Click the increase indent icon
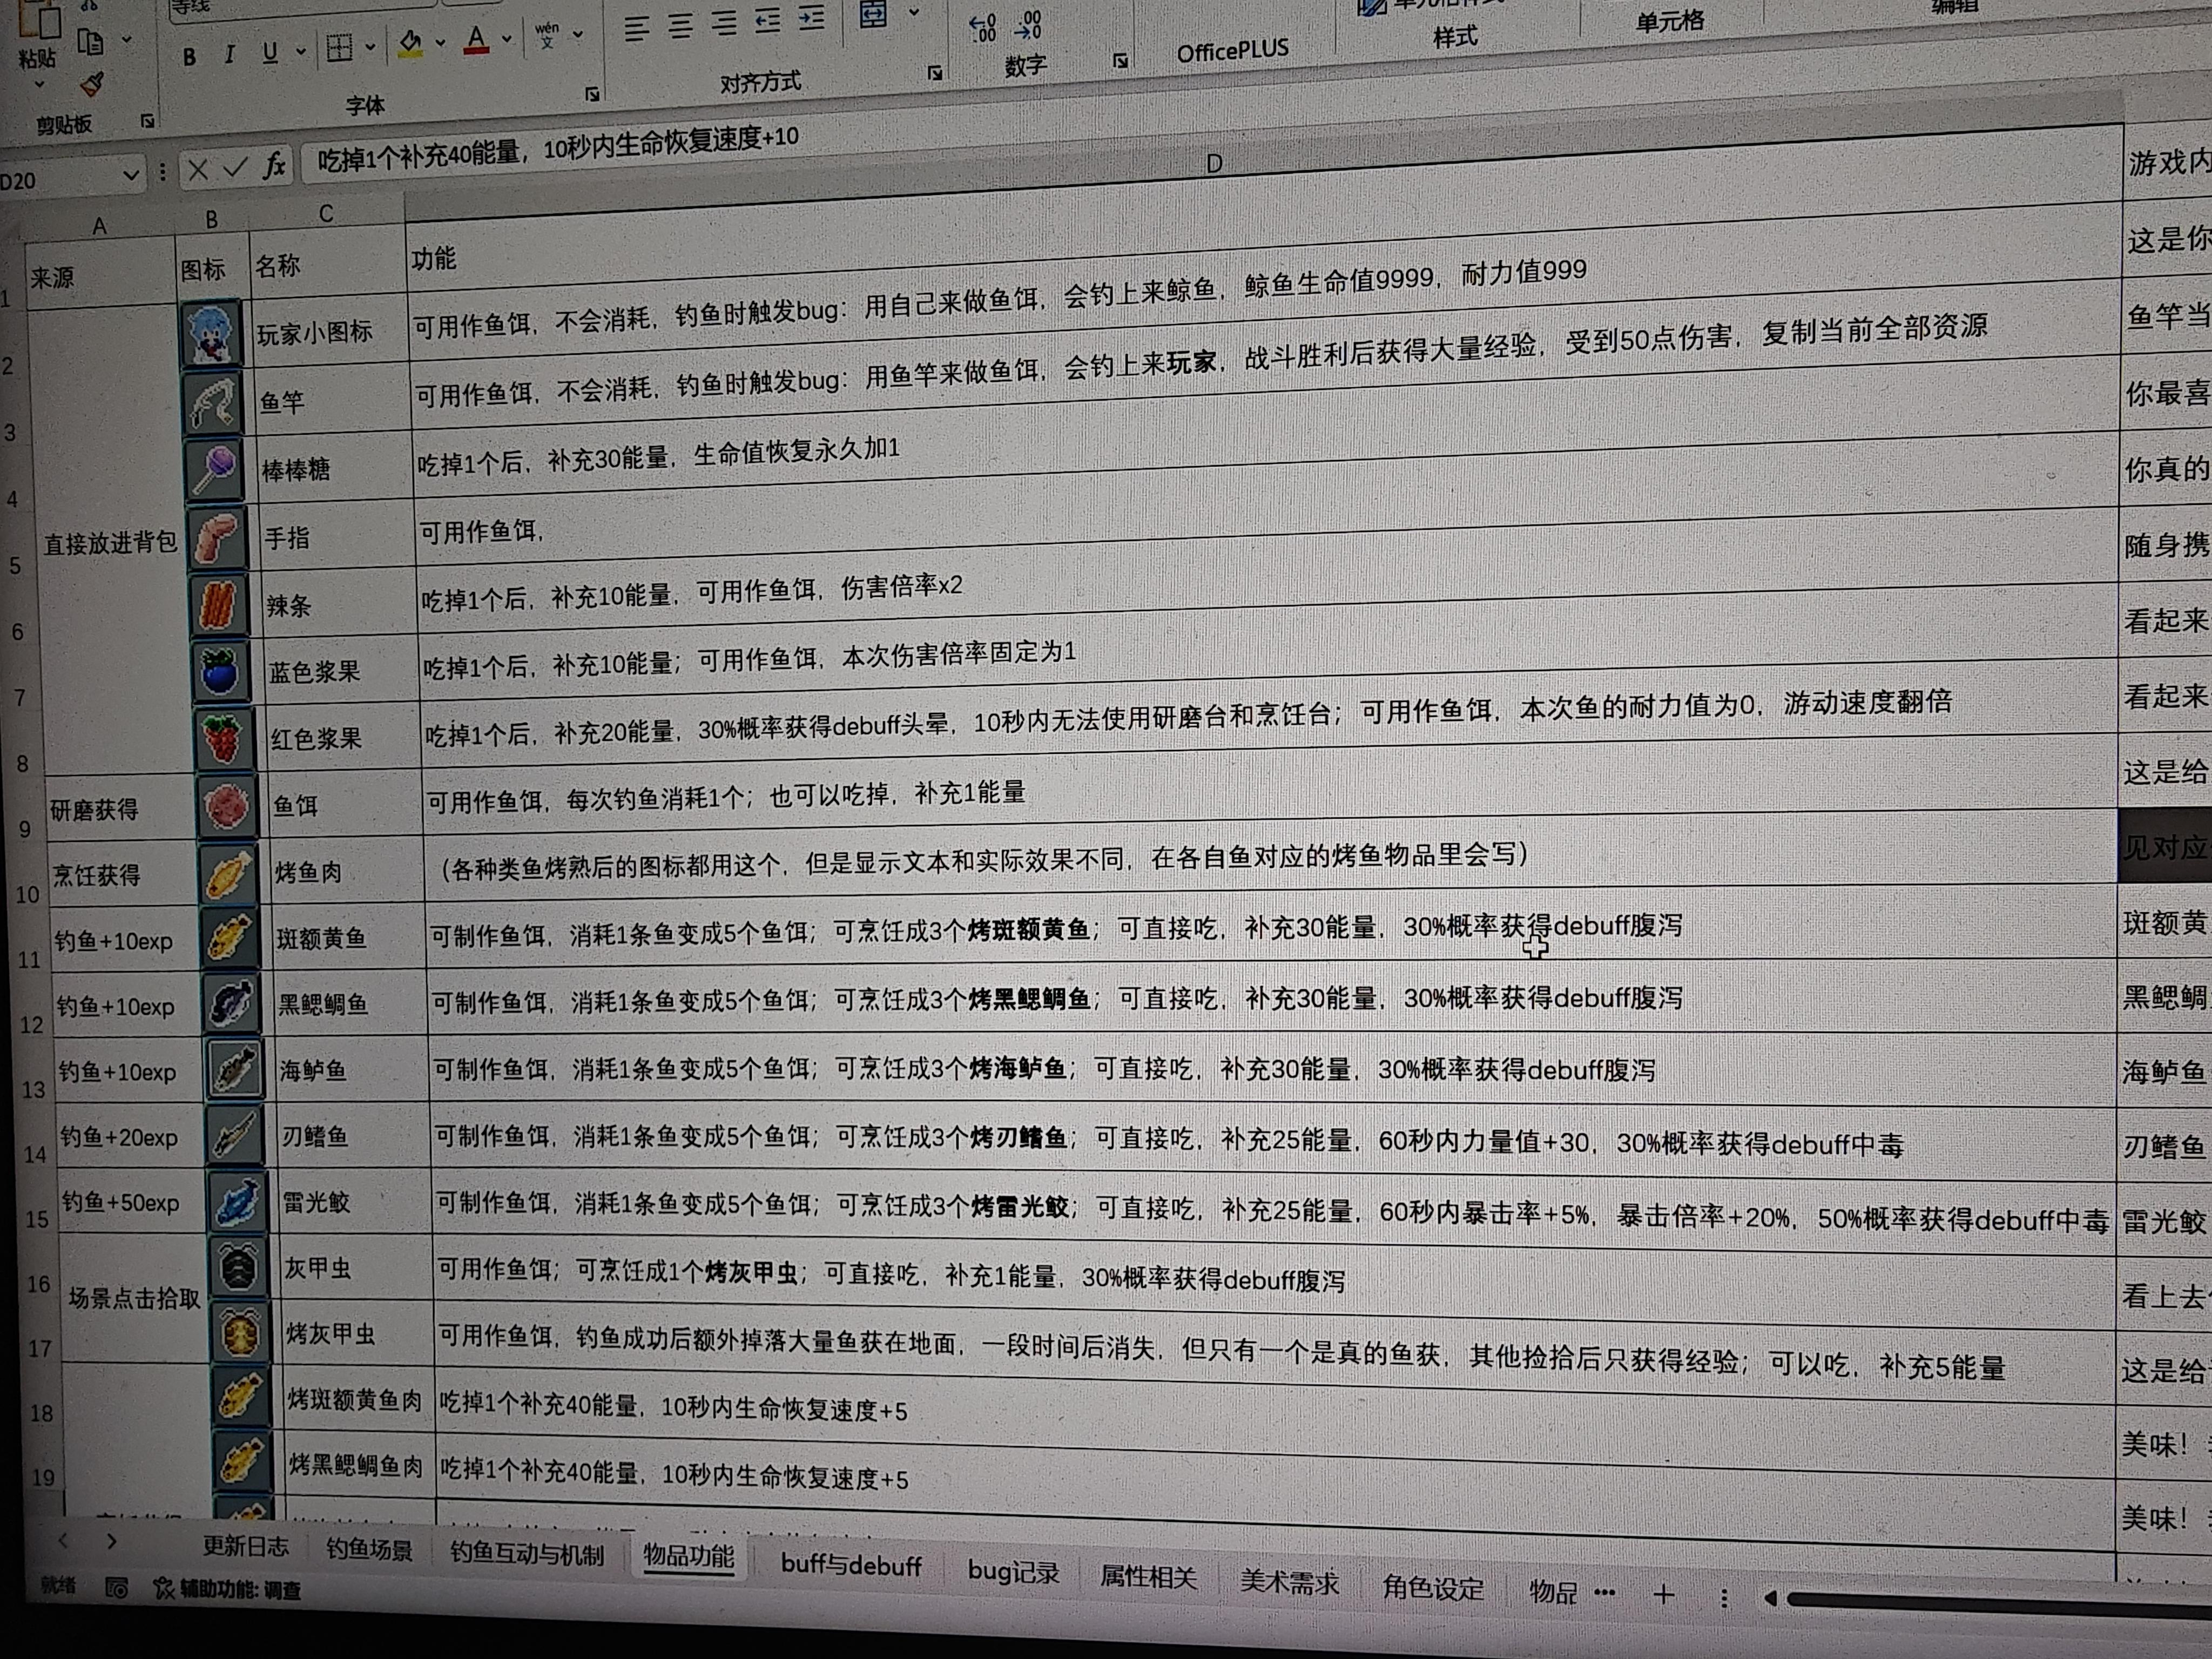Screen dimensions: 2212x1659 (x=812, y=18)
